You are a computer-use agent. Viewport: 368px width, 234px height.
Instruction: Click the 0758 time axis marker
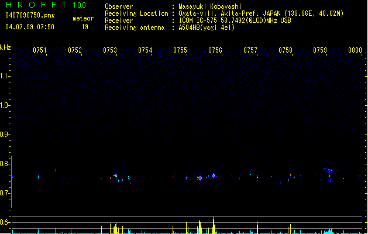point(286,50)
